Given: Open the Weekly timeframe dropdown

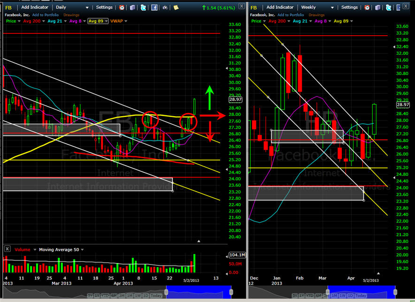Looking at the screenshot, I should [x=317, y=8].
